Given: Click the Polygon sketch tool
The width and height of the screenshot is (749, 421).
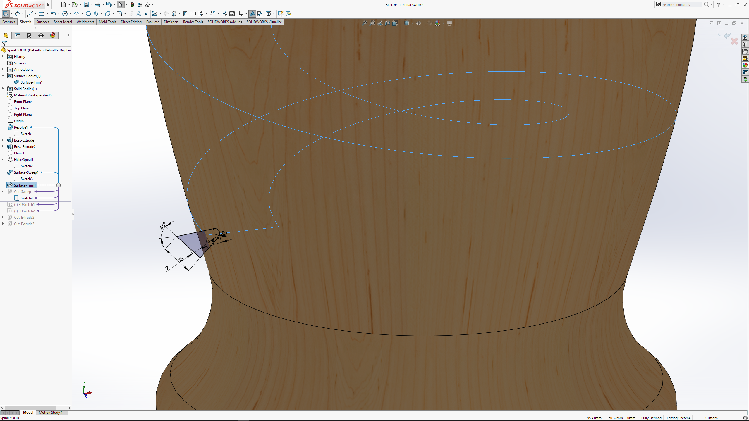Looking at the screenshot, I should [88, 14].
